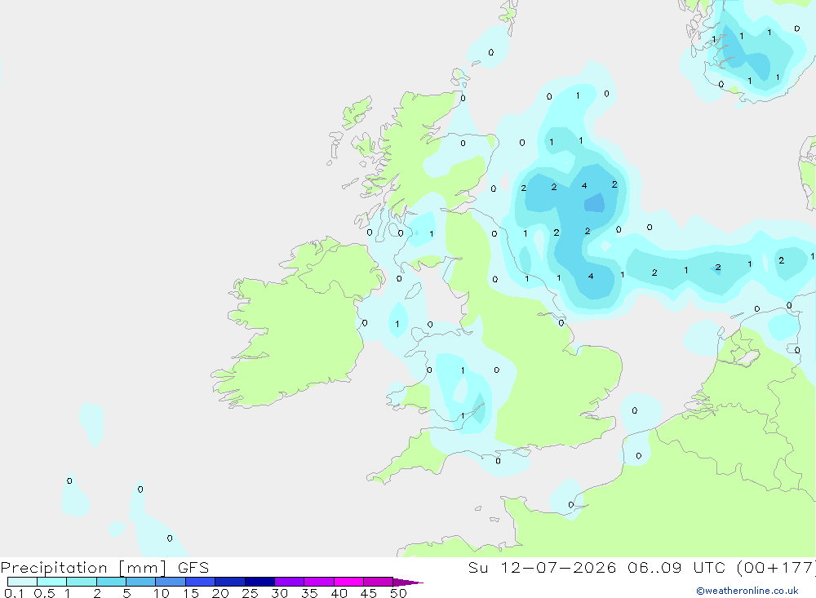Click the 15 to 20 mm legend swatch
This screenshot has height=598, width=816.
[x=201, y=582]
